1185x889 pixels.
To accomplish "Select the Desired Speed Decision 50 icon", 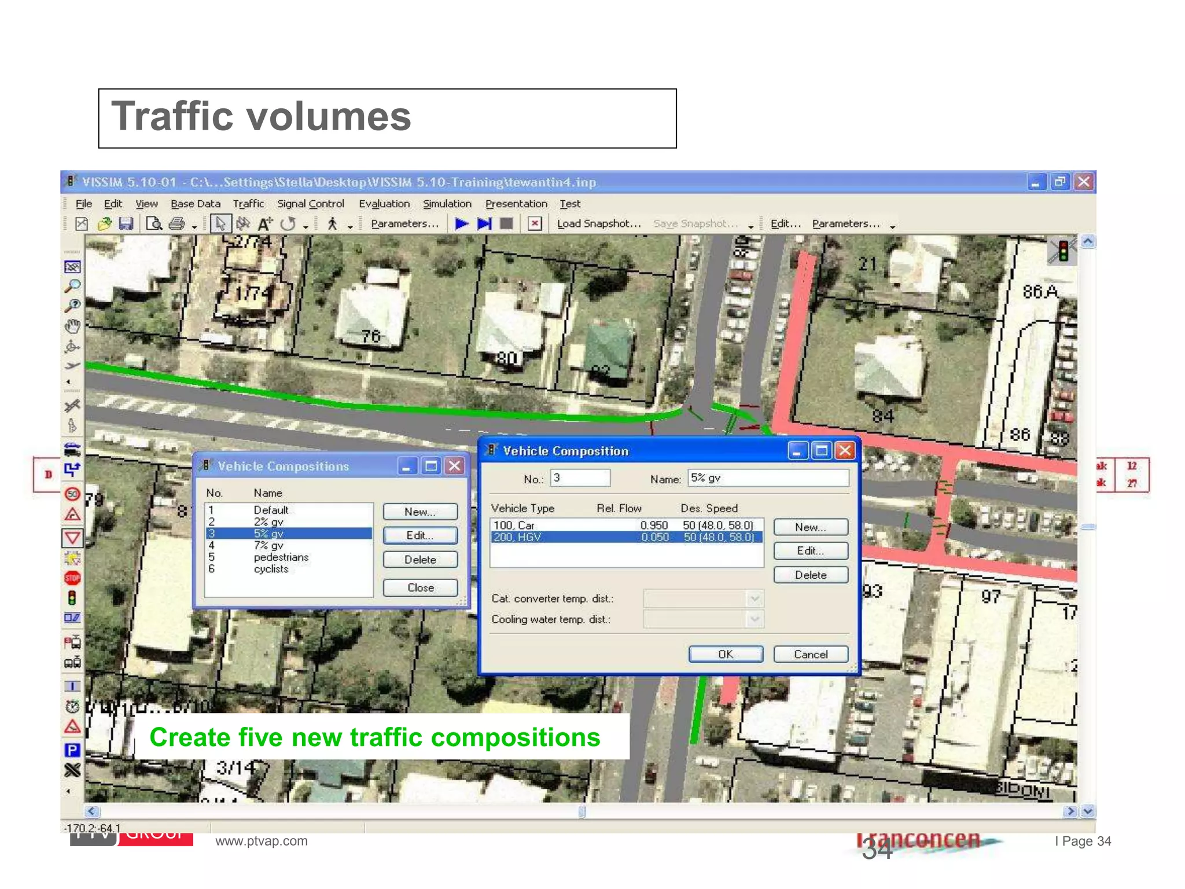I will [72, 494].
